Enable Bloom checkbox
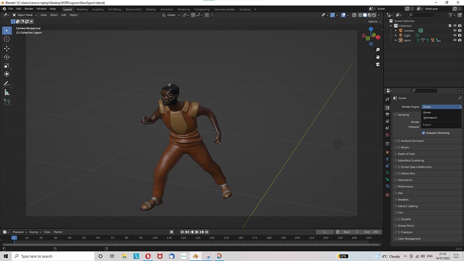 pyautogui.click(x=399, y=147)
